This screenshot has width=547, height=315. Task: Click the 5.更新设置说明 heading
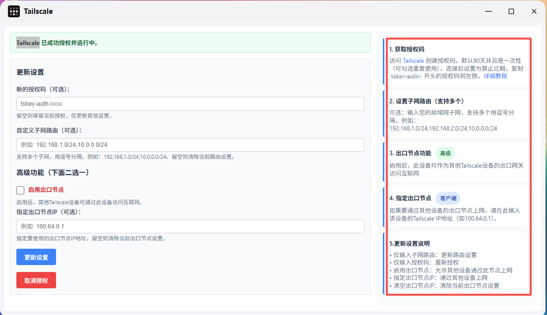pos(409,244)
